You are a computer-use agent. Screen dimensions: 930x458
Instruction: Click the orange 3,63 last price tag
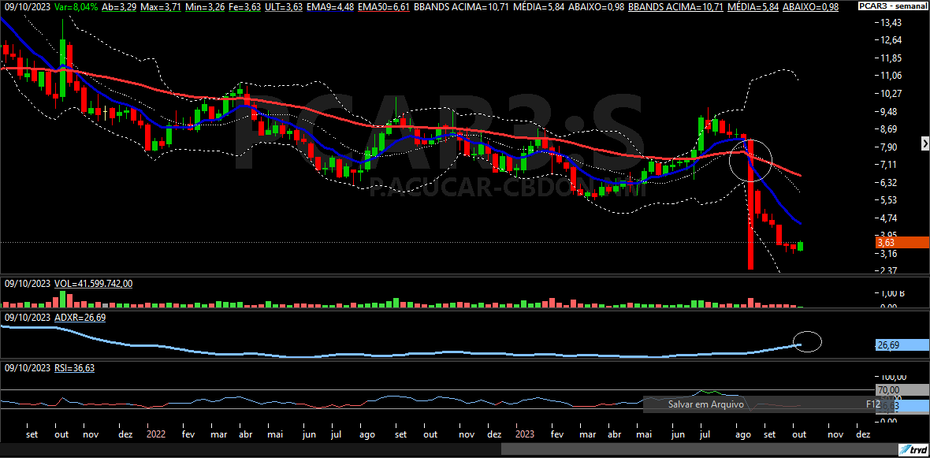pos(902,243)
